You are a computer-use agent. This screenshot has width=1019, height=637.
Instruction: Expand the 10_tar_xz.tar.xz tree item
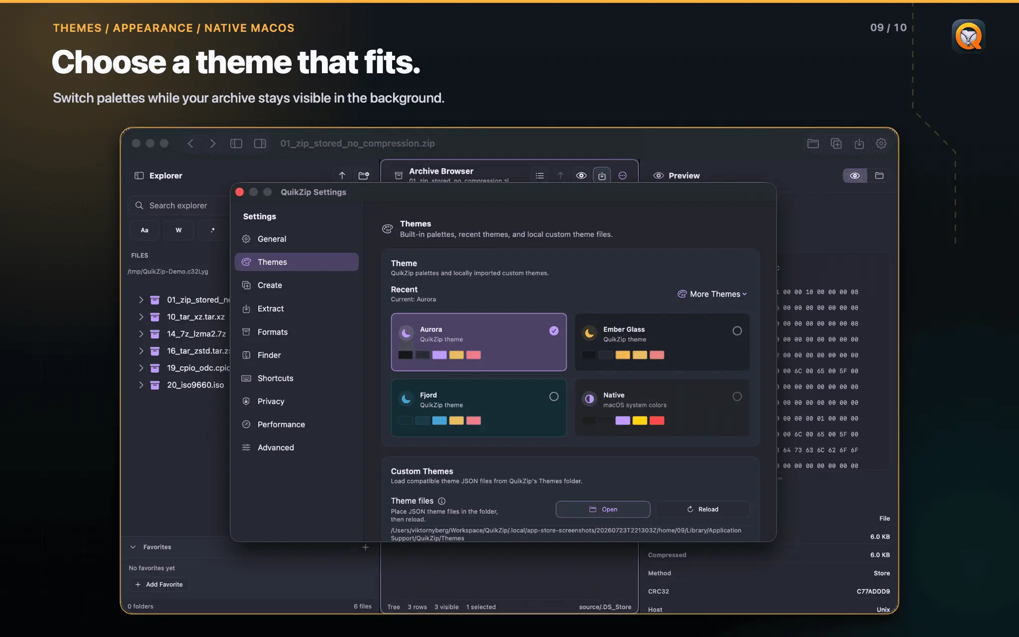click(x=141, y=317)
